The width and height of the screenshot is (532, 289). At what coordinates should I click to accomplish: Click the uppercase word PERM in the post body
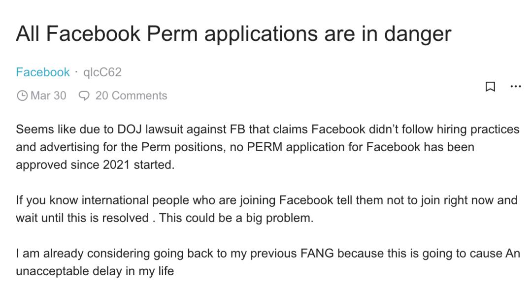point(248,147)
